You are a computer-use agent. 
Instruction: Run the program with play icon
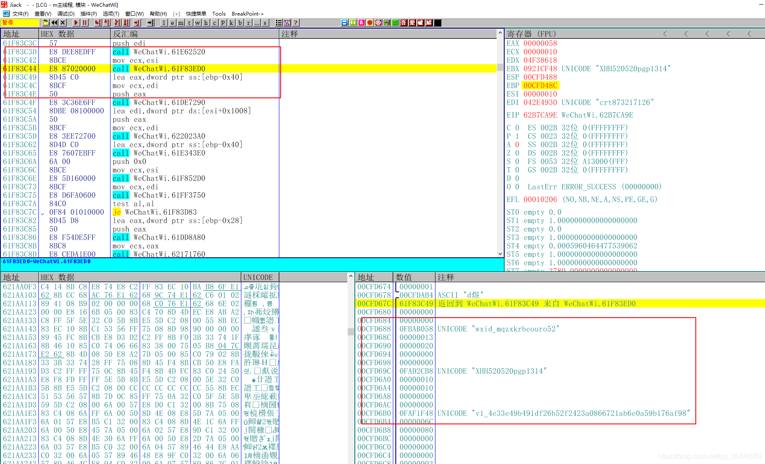(x=76, y=23)
